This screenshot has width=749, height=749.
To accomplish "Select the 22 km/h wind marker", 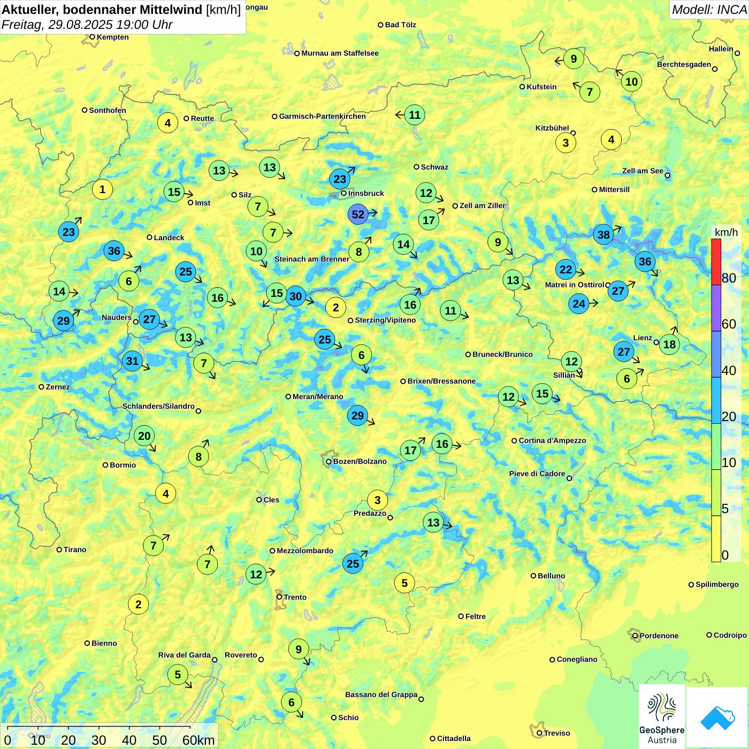I will click(x=566, y=270).
